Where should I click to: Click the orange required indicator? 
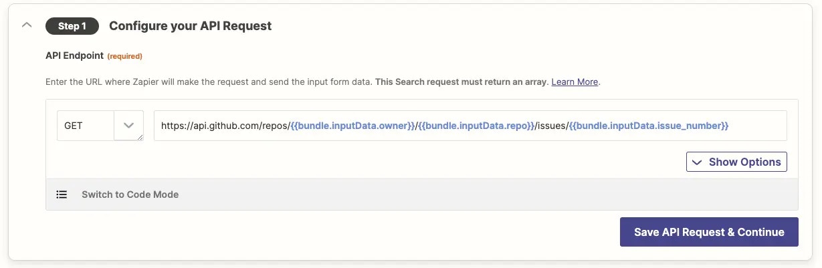(125, 56)
